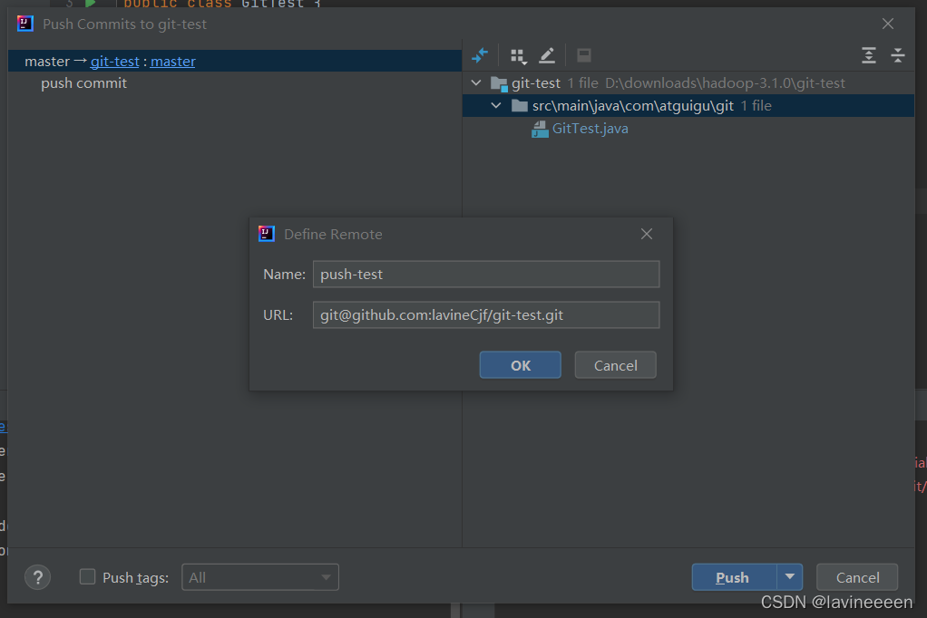Click the run gutter arrow in editor

coord(91,4)
